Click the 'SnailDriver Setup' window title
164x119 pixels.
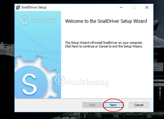point(34,7)
